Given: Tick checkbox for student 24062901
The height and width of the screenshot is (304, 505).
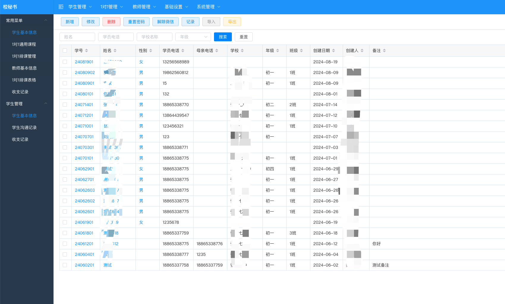Looking at the screenshot, I should 65,169.
